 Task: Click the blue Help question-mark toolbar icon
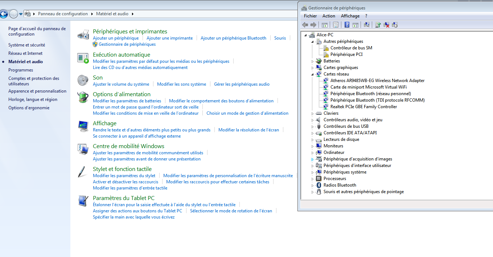(x=347, y=25)
